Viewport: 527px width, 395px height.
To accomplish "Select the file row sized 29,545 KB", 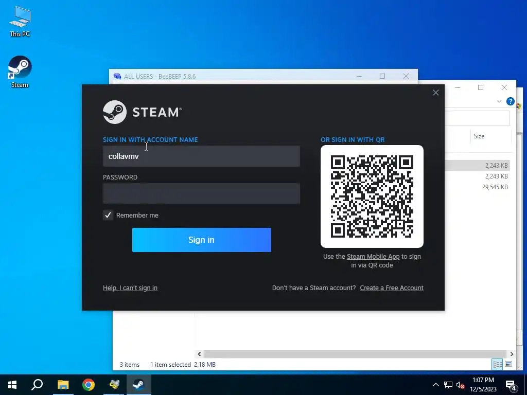I will coord(478,187).
